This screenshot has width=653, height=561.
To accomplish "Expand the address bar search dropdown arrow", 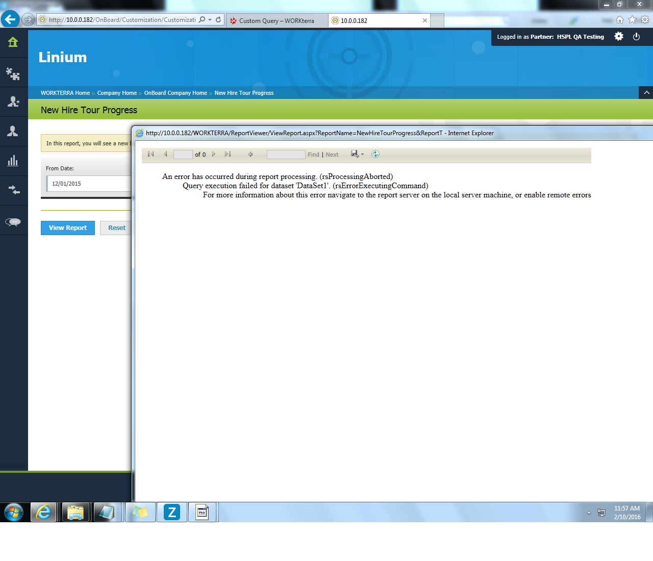I will coord(210,20).
